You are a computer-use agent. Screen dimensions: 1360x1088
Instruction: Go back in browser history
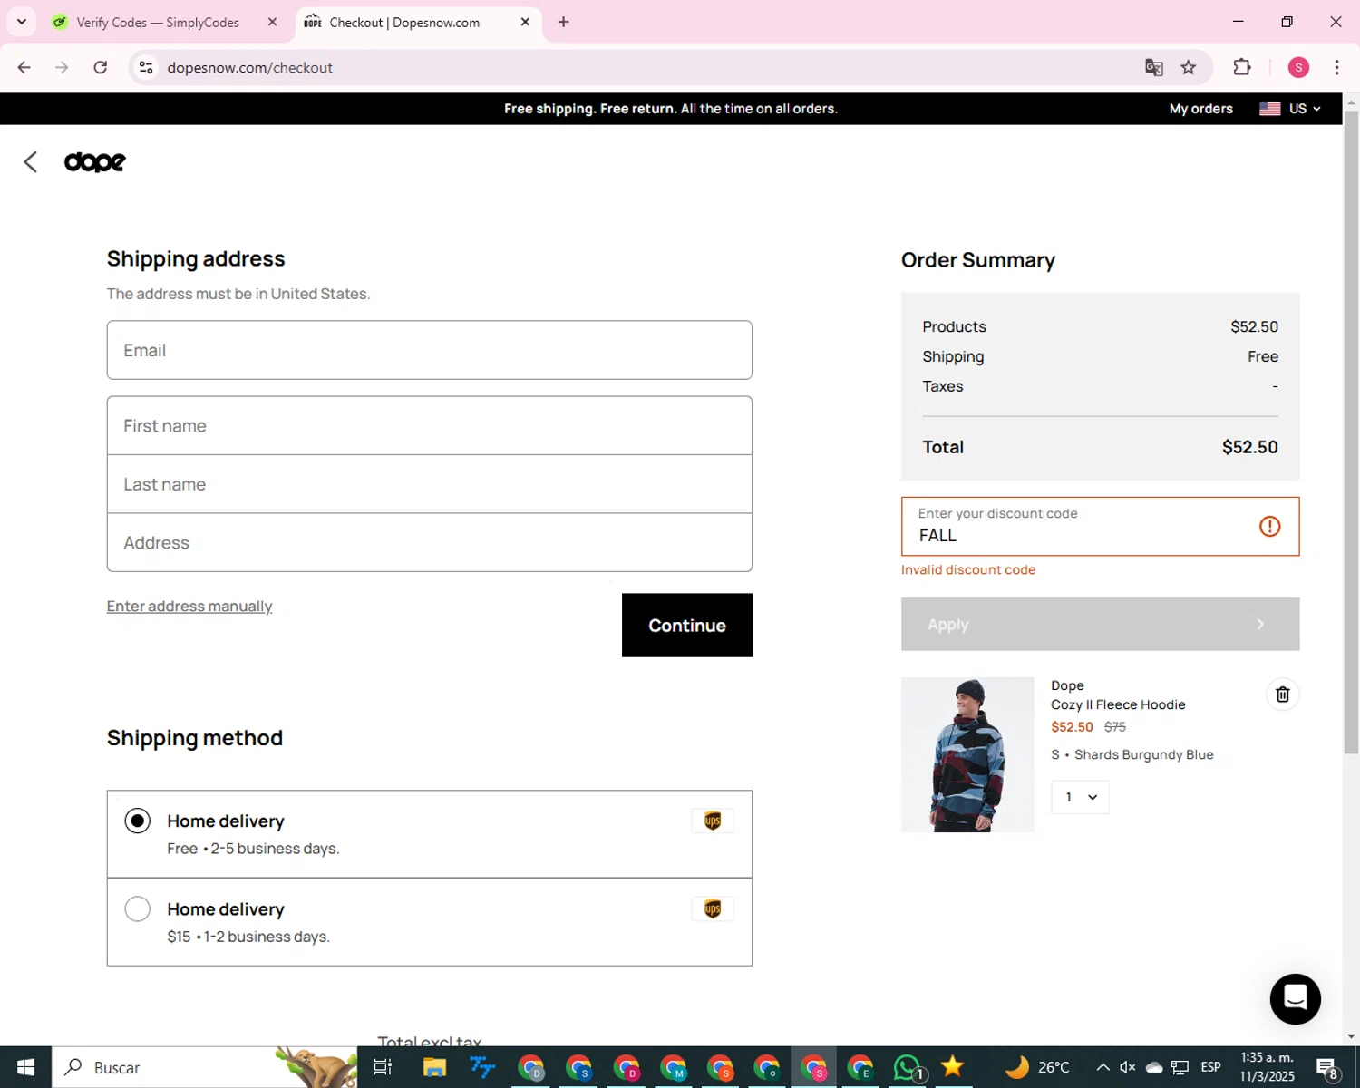pyautogui.click(x=24, y=67)
